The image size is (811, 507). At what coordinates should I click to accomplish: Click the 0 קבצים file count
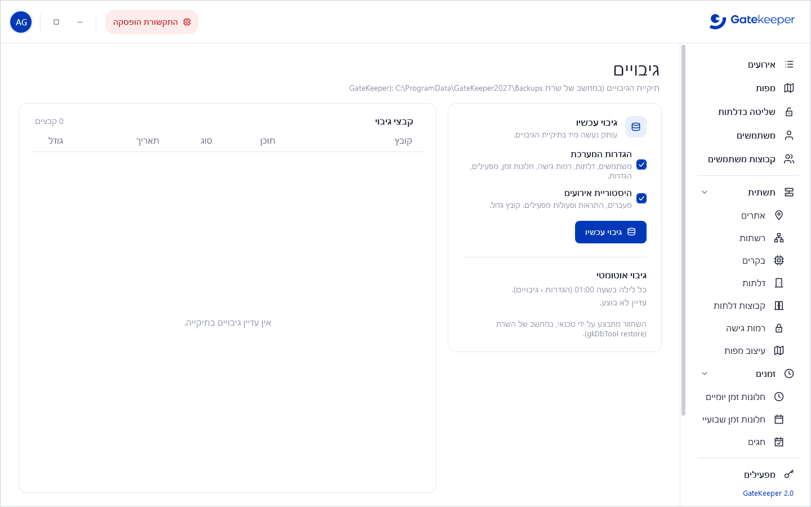pos(50,122)
